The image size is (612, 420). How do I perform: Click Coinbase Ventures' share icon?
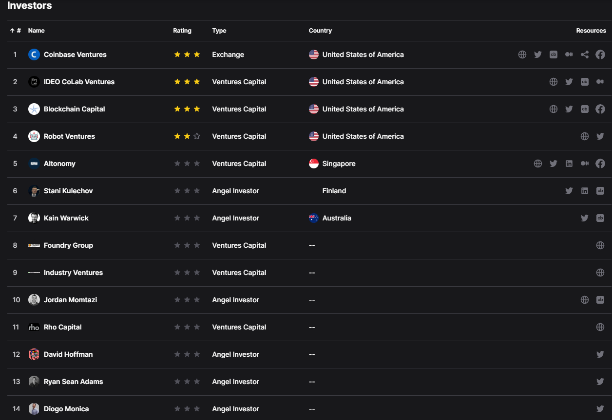[x=584, y=55]
